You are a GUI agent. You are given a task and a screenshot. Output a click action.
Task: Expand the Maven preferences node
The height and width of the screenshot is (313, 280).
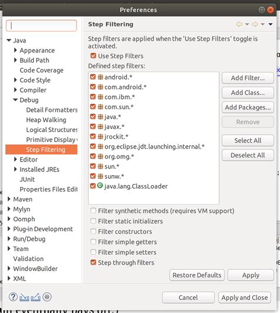pos(9,199)
